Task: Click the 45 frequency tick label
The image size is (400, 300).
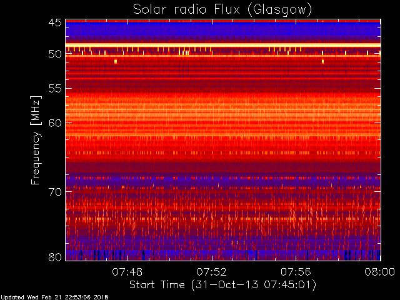Action: pos(54,22)
